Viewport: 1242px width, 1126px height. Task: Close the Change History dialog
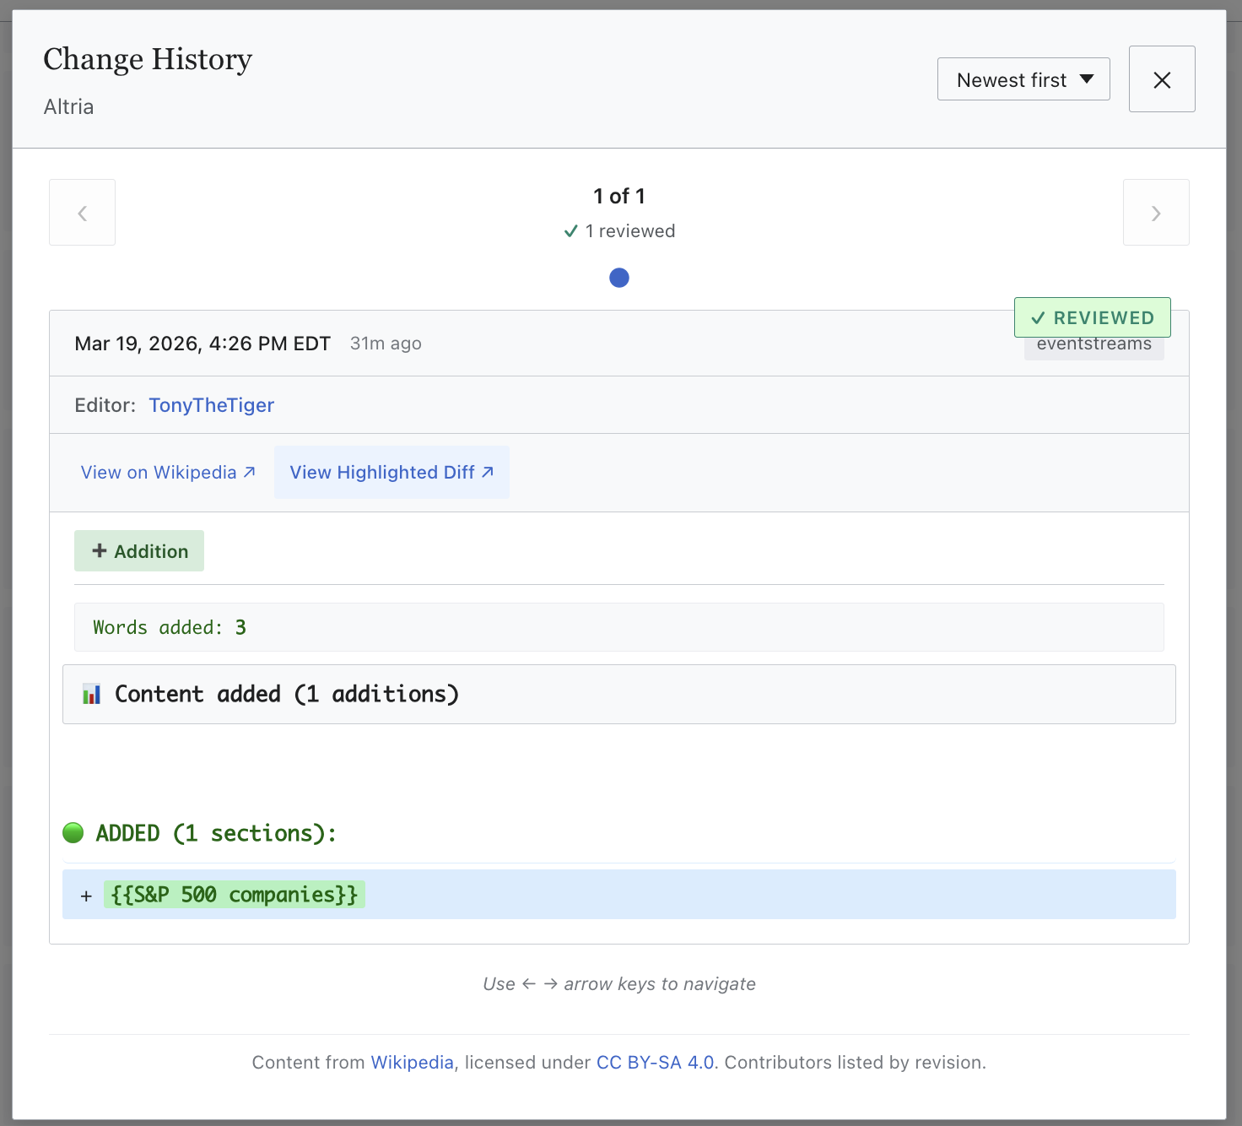[1162, 78]
